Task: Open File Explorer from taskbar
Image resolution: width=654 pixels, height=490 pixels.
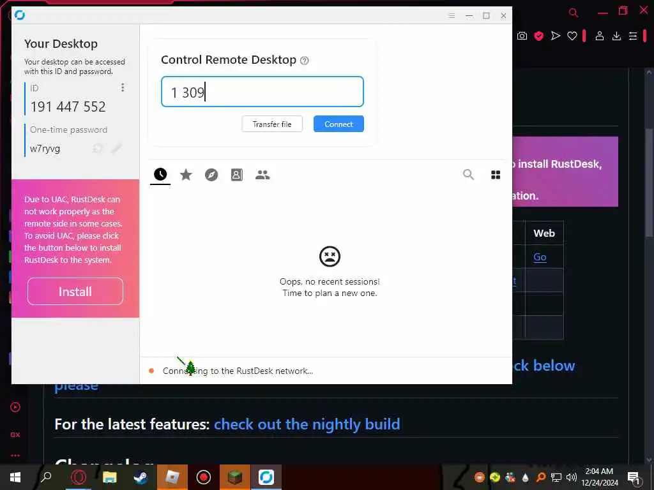Action: point(110,477)
